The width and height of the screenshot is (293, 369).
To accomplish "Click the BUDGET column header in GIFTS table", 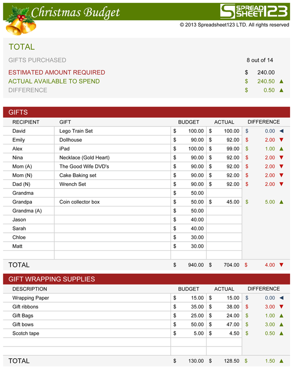I will (x=188, y=122).
